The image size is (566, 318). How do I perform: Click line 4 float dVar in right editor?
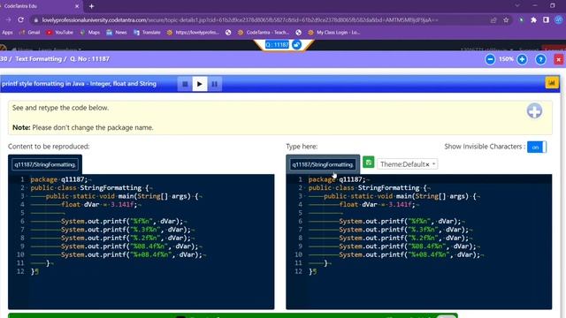(376, 204)
